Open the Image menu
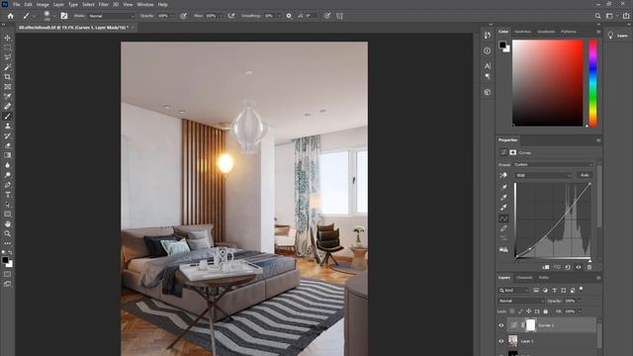Screen dimensions: 633x356 point(43,4)
